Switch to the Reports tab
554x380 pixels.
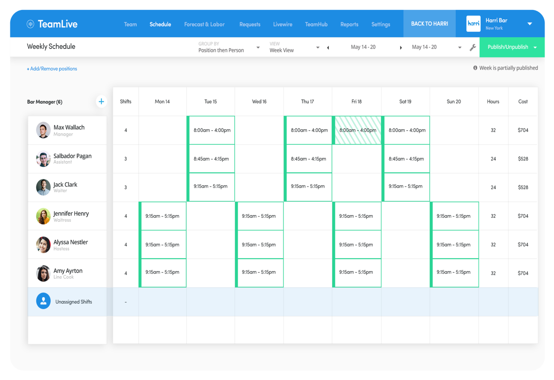click(x=349, y=24)
